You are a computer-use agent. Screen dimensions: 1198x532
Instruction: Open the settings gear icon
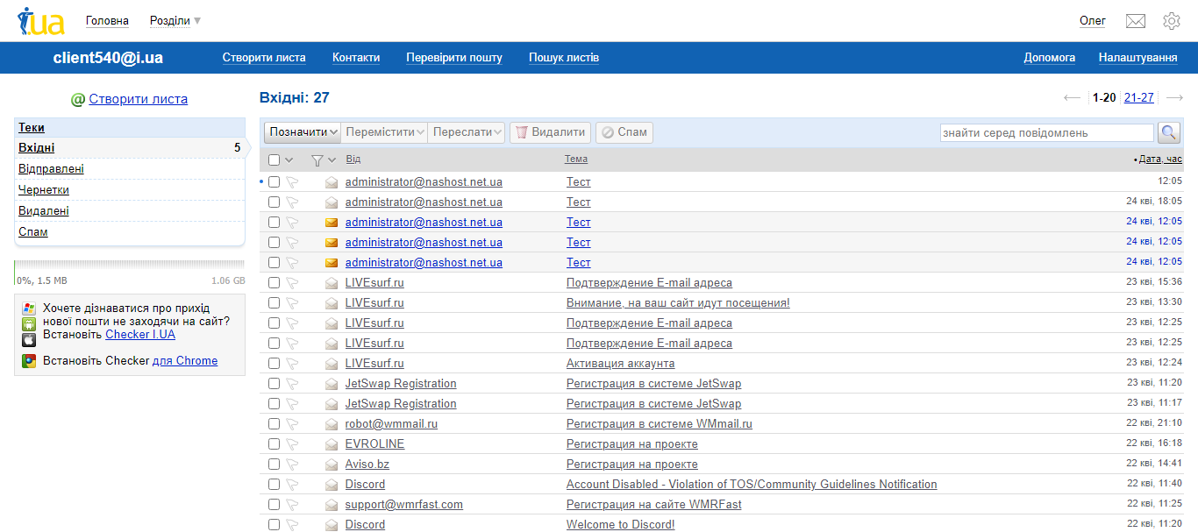point(1172,21)
